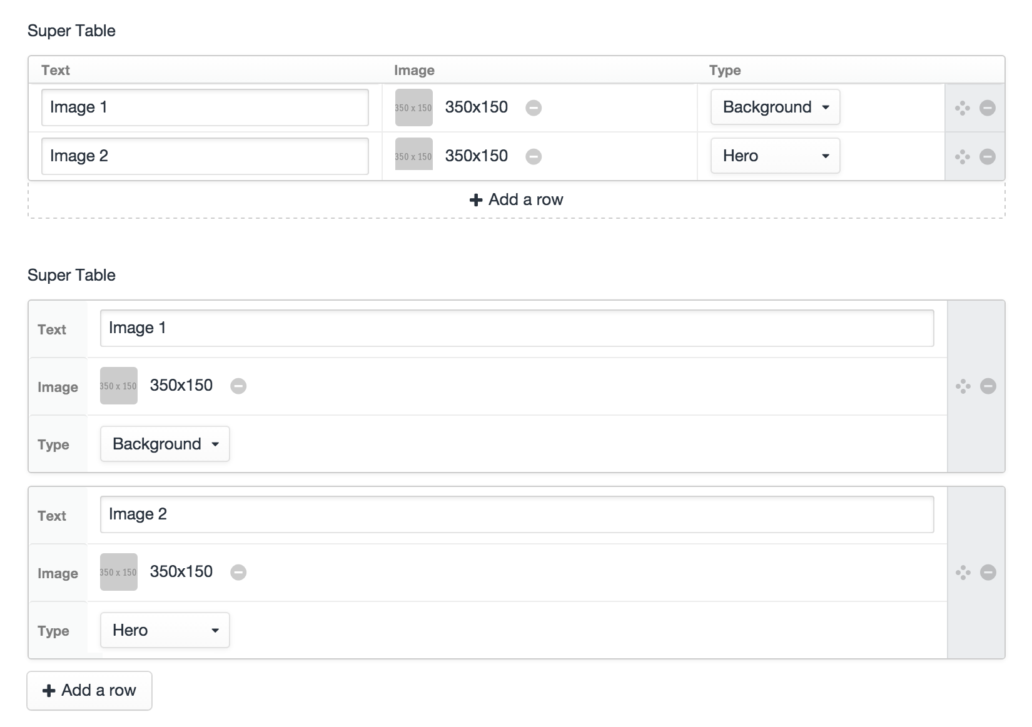Click inside the Image 1 text input
This screenshot has width=1032, height=727.
[205, 108]
